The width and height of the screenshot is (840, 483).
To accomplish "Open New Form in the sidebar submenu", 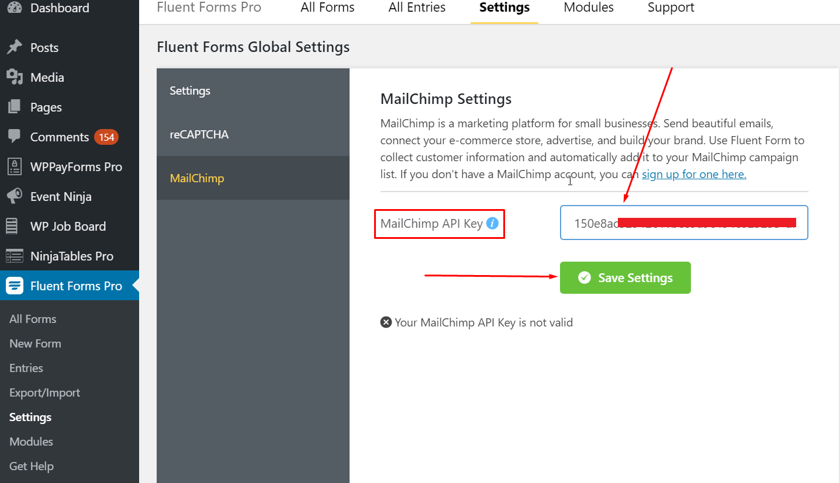I will tap(35, 343).
